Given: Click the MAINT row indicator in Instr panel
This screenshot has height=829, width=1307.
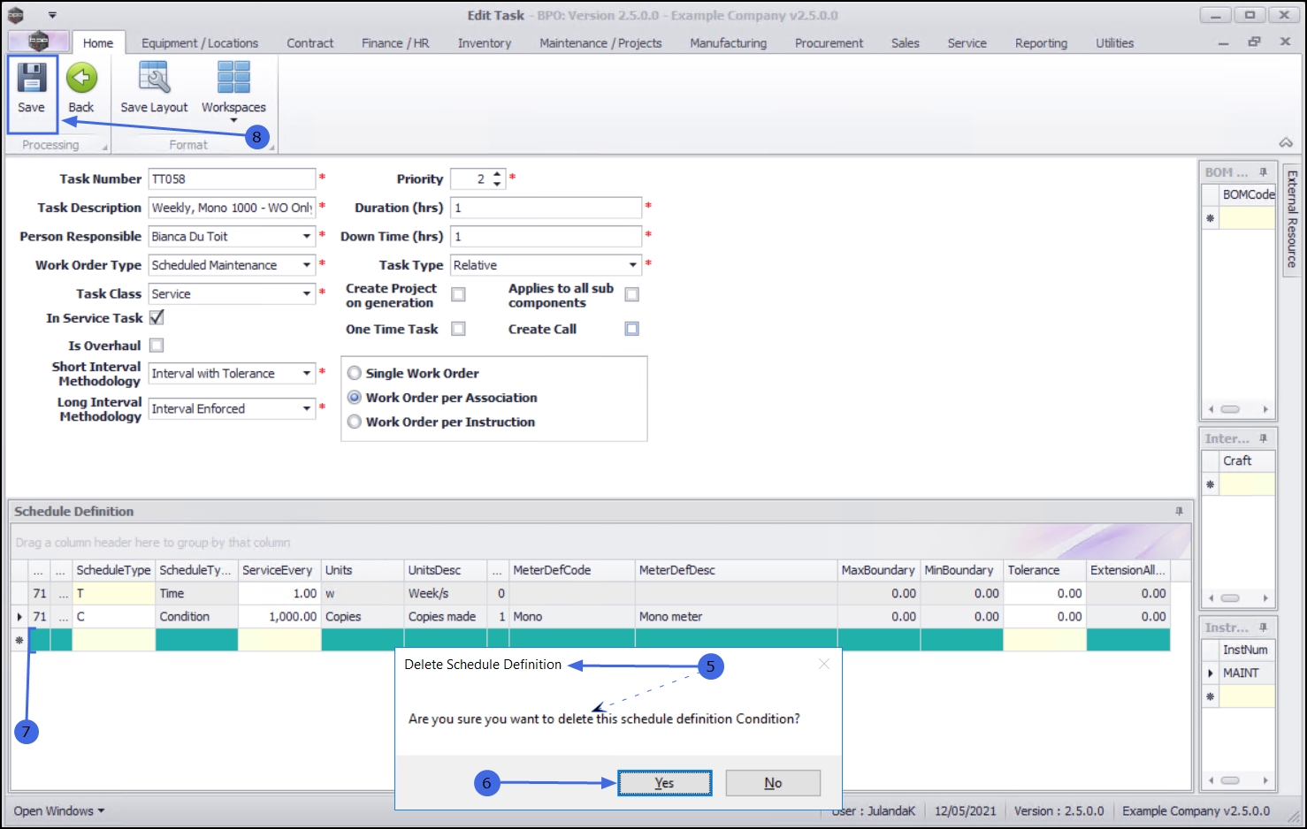Looking at the screenshot, I should 1211,673.
